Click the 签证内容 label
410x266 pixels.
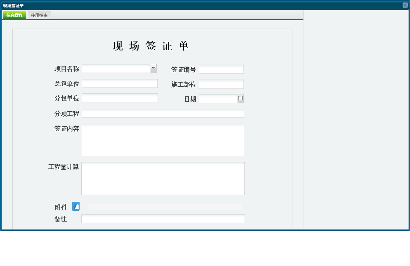67,129
